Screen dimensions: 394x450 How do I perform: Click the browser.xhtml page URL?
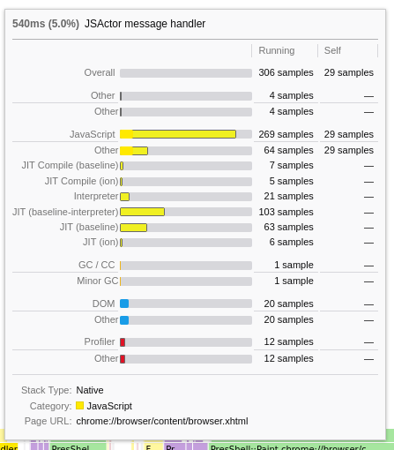162,421
